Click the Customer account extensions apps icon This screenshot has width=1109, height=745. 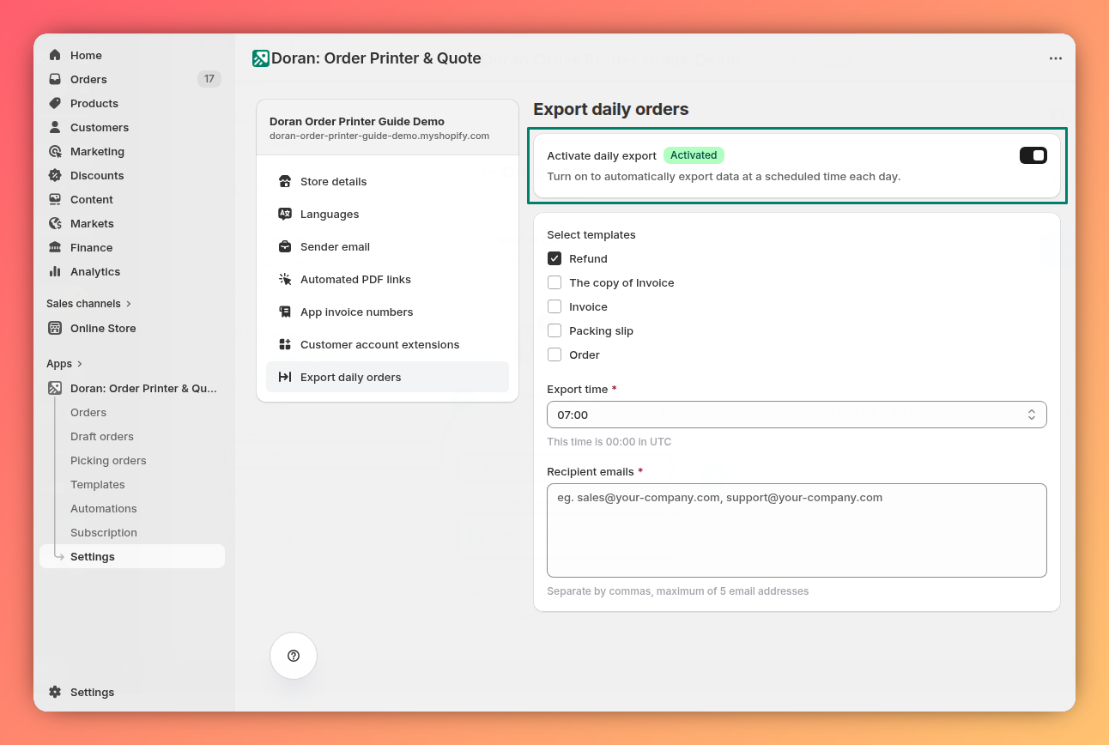[x=285, y=344]
